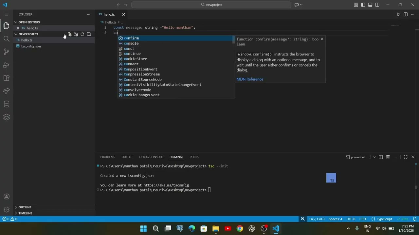Kill the terminal using the trash icon
The width and height of the screenshot is (419, 235).
pos(388,157)
